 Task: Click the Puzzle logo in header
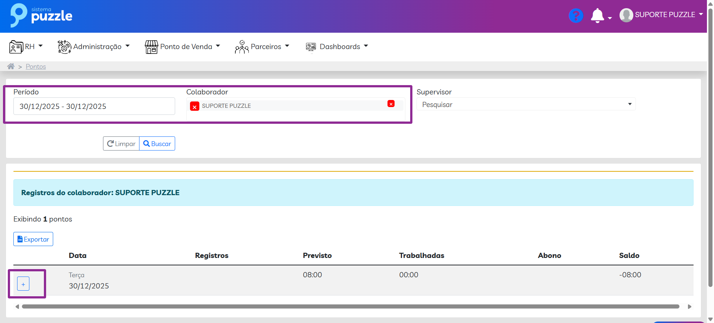41,16
